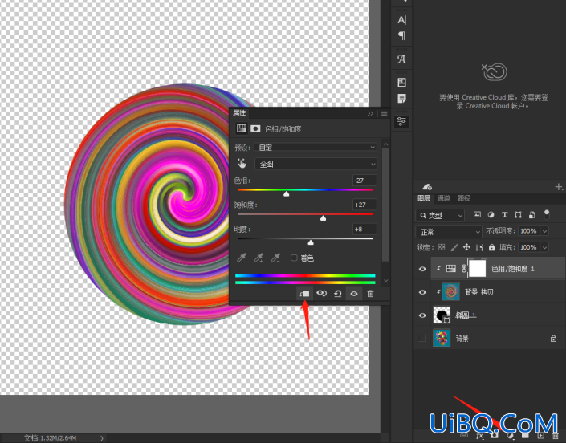566x443 pixels.
Task: Click the Creative Cloud library status icon
Action: [x=495, y=71]
